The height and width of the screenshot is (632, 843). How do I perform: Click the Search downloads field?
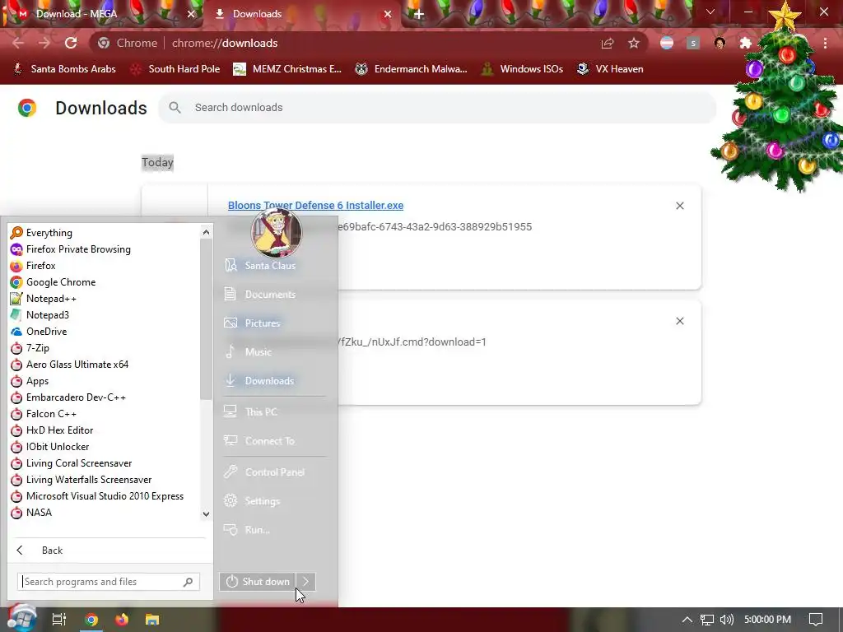(x=437, y=108)
